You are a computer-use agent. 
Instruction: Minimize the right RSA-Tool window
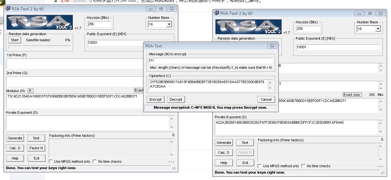360,13
